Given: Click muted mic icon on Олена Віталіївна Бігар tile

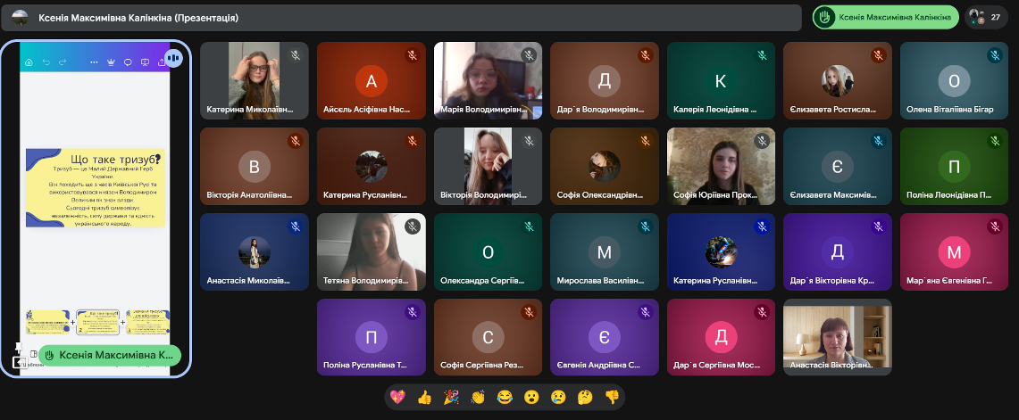Looking at the screenshot, I should click(994, 55).
